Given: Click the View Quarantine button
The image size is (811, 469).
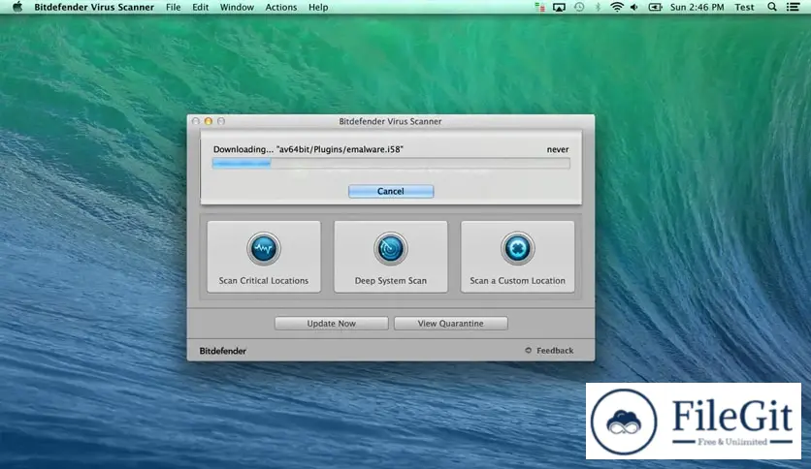Looking at the screenshot, I should [x=450, y=324].
